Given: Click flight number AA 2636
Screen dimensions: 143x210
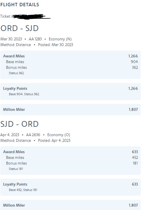Looking at the screenshot, I should (x=33, y=135).
